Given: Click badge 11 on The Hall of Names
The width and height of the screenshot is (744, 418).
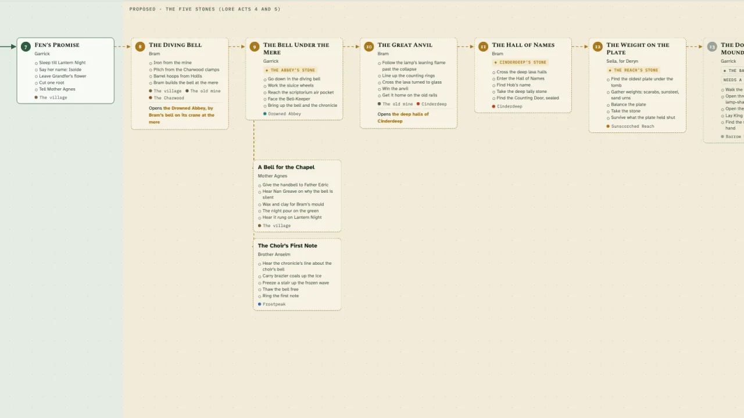Looking at the screenshot, I should [484, 46].
